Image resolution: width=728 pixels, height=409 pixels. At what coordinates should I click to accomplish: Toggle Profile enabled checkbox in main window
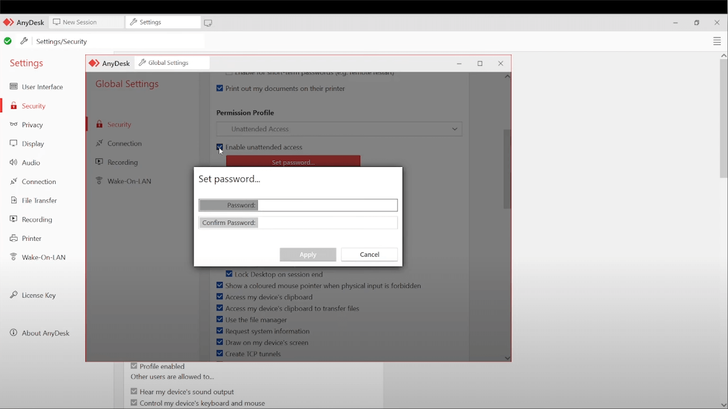click(x=134, y=366)
